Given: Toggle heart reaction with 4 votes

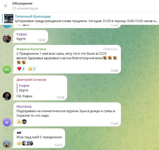Looking at the screenshot, I should [x=21, y=69].
